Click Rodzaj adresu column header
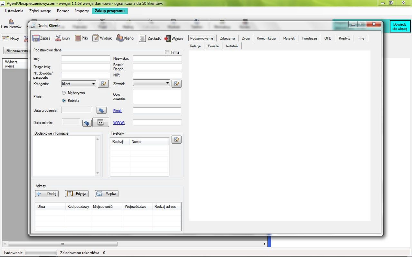 pos(167,207)
